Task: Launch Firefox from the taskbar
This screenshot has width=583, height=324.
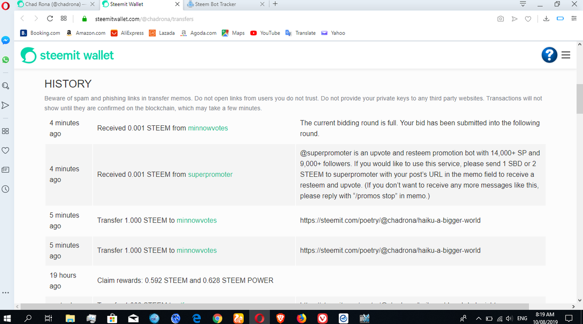Action: pyautogui.click(x=302, y=318)
